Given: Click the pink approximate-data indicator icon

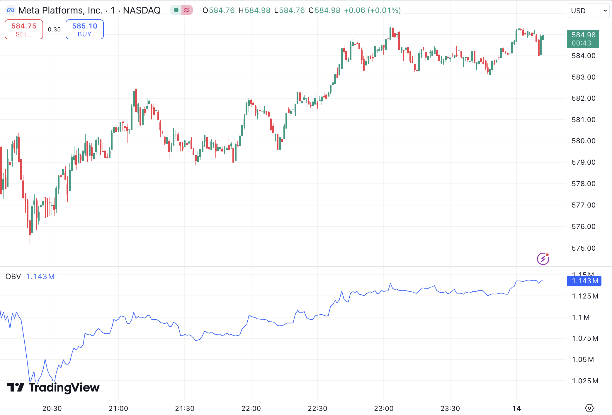Looking at the screenshot, I should tap(187, 10).
